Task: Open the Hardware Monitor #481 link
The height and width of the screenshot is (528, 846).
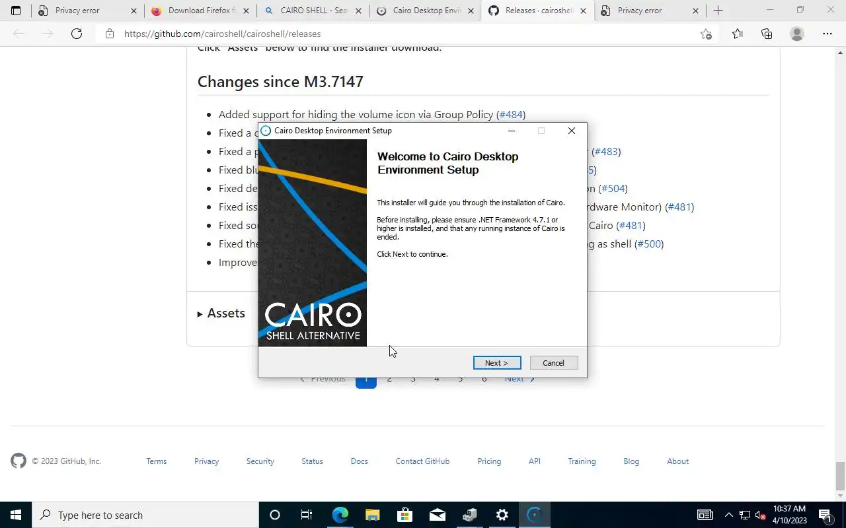Action: 679,207
